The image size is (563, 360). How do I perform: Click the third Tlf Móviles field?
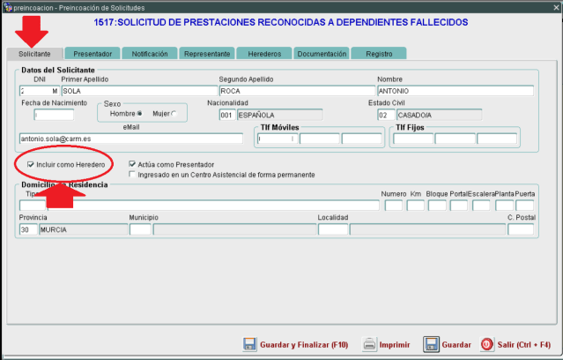tap(361, 139)
